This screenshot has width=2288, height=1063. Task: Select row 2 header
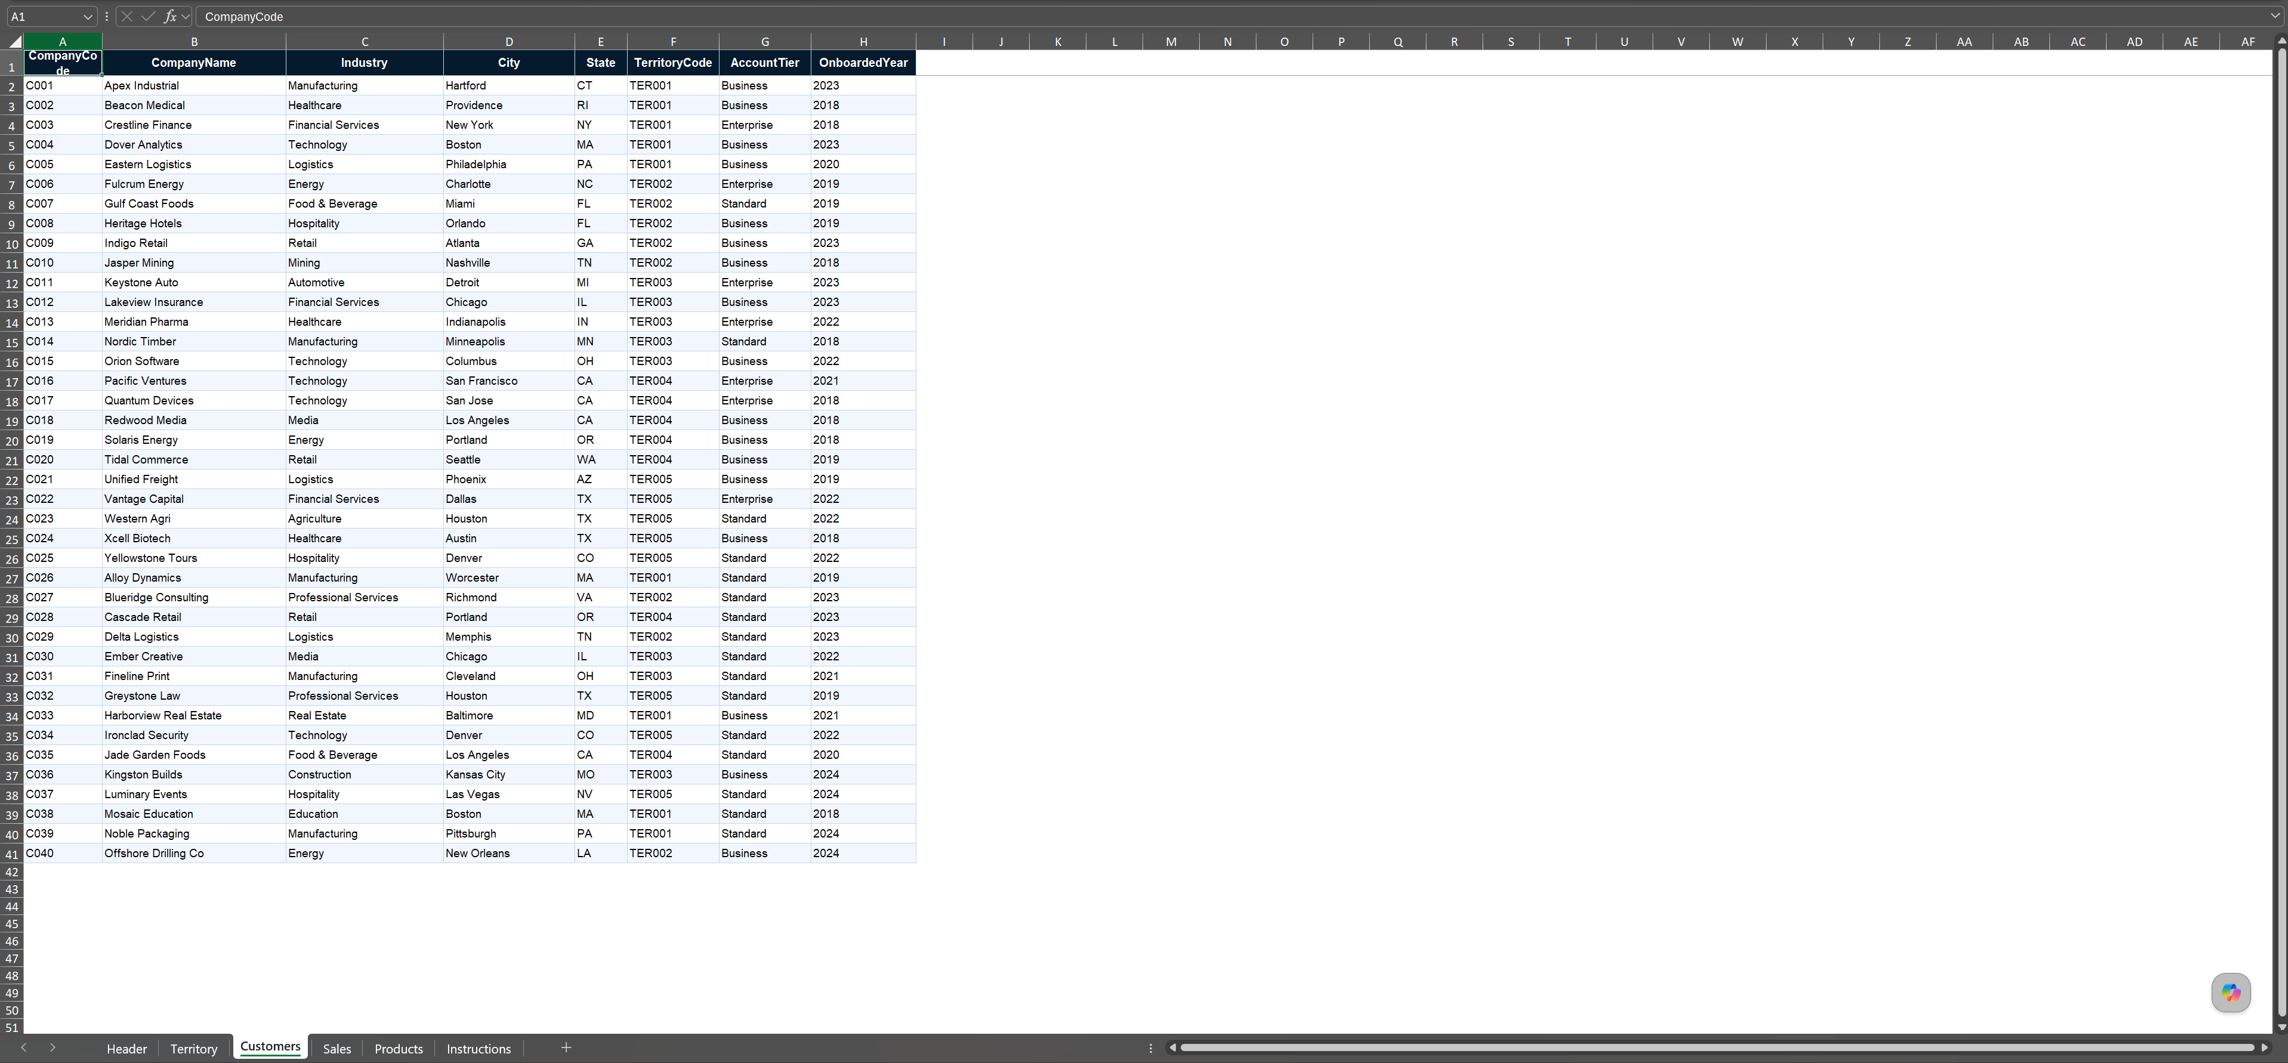[11, 86]
